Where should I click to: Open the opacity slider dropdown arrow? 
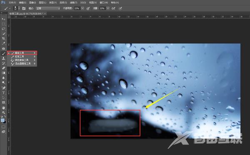pos(82,8)
